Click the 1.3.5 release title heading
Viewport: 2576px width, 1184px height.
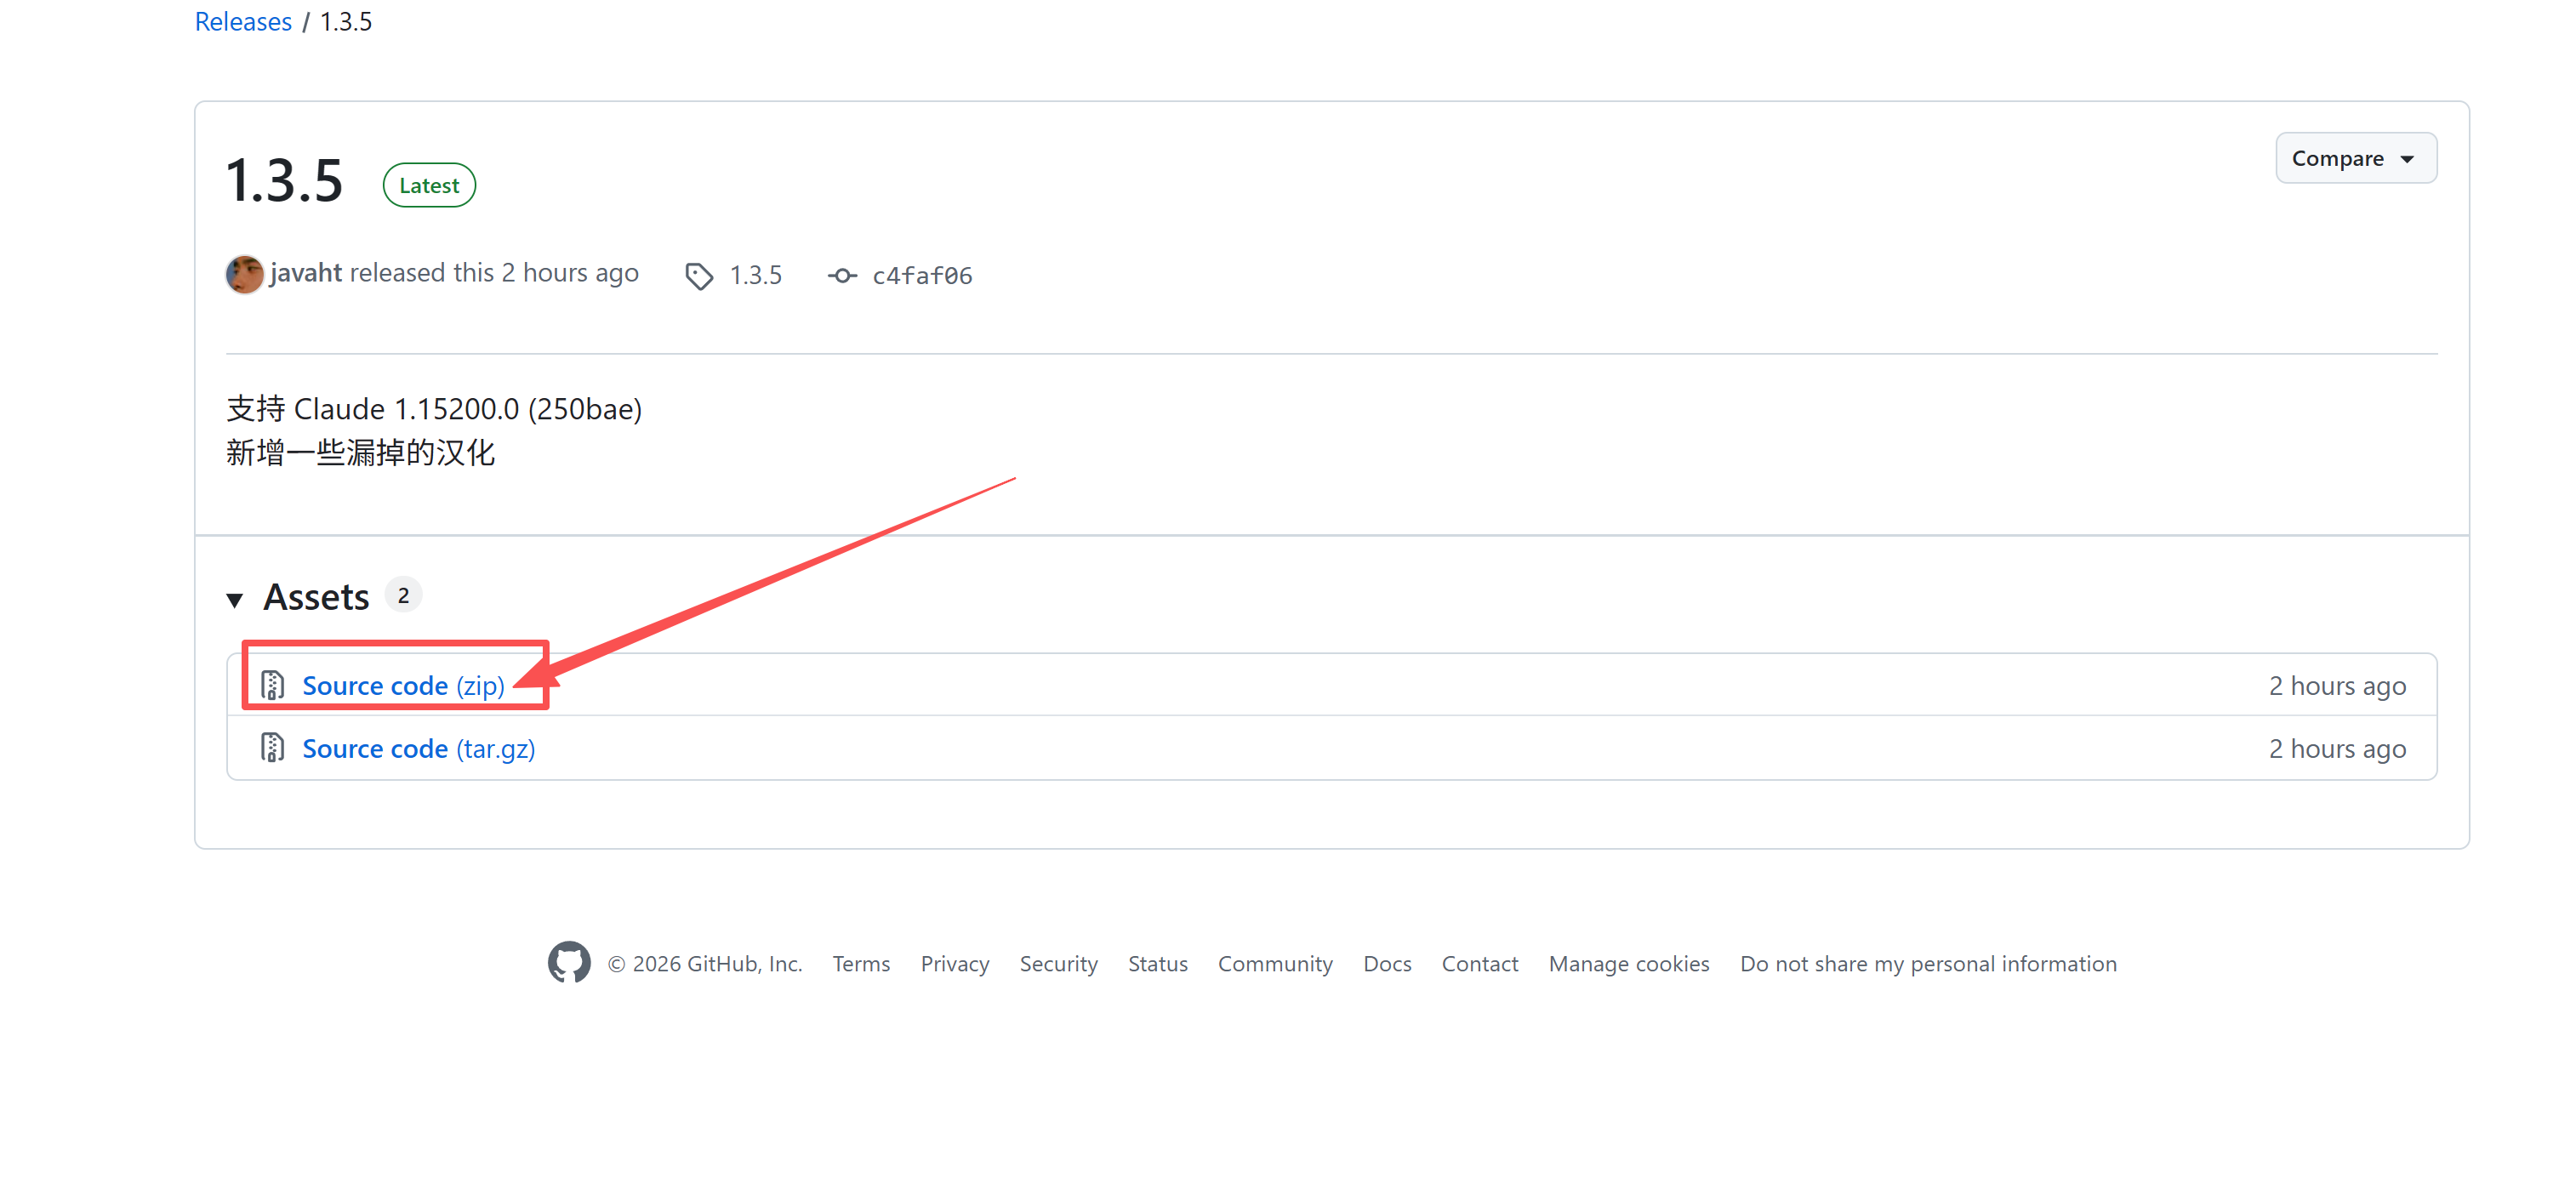(x=285, y=181)
